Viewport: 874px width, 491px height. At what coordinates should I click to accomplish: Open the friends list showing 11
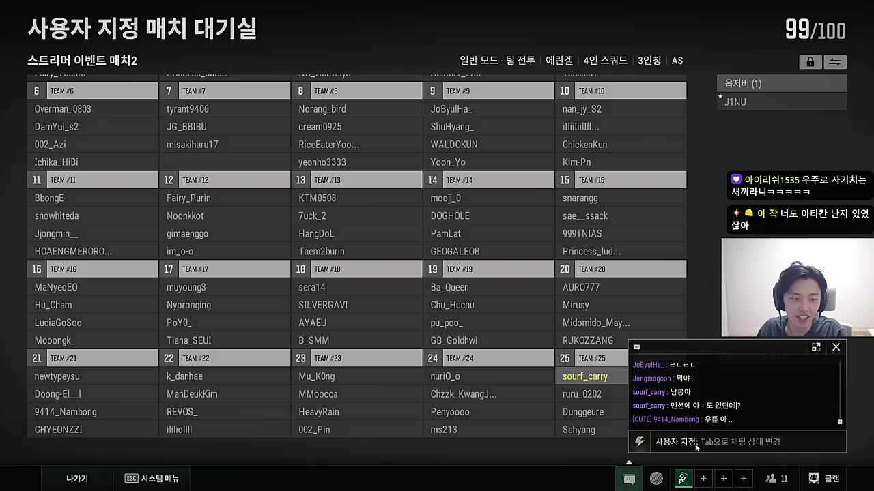[776, 479]
